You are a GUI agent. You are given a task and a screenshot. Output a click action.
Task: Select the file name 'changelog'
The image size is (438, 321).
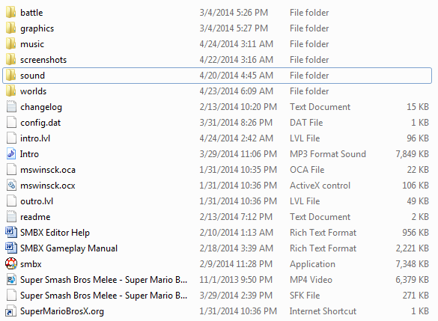tap(41, 107)
